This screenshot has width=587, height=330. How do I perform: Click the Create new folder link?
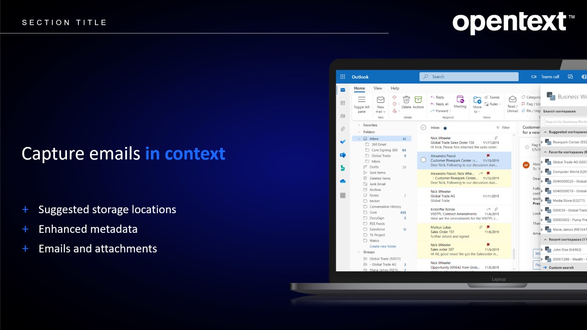383,246
